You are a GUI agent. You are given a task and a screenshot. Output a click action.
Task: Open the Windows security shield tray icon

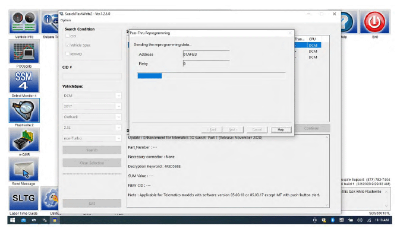[324, 220]
